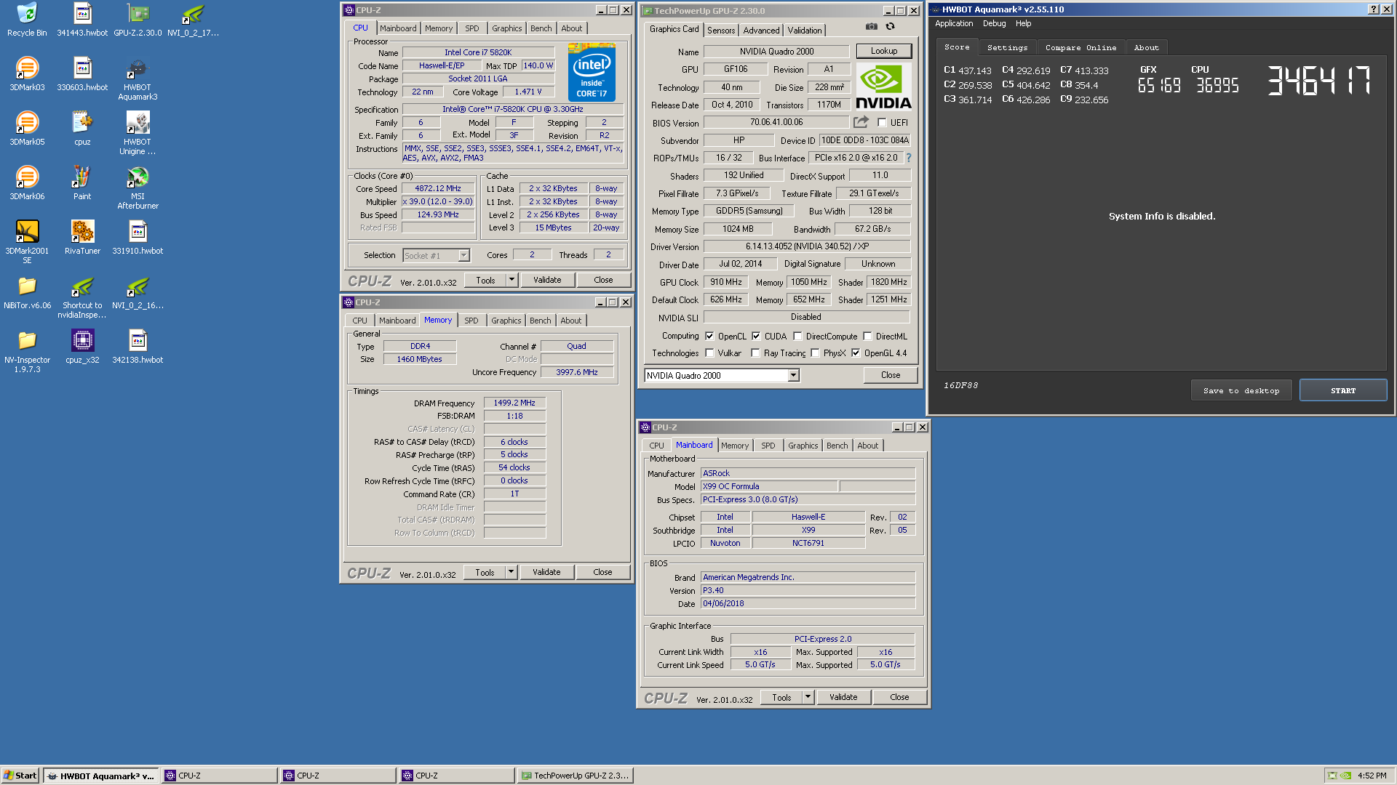Open the 330603.hwbot file icon

[x=82, y=74]
